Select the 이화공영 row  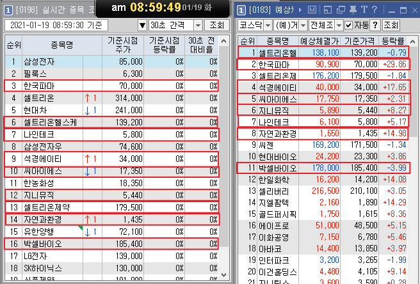(x=323, y=237)
